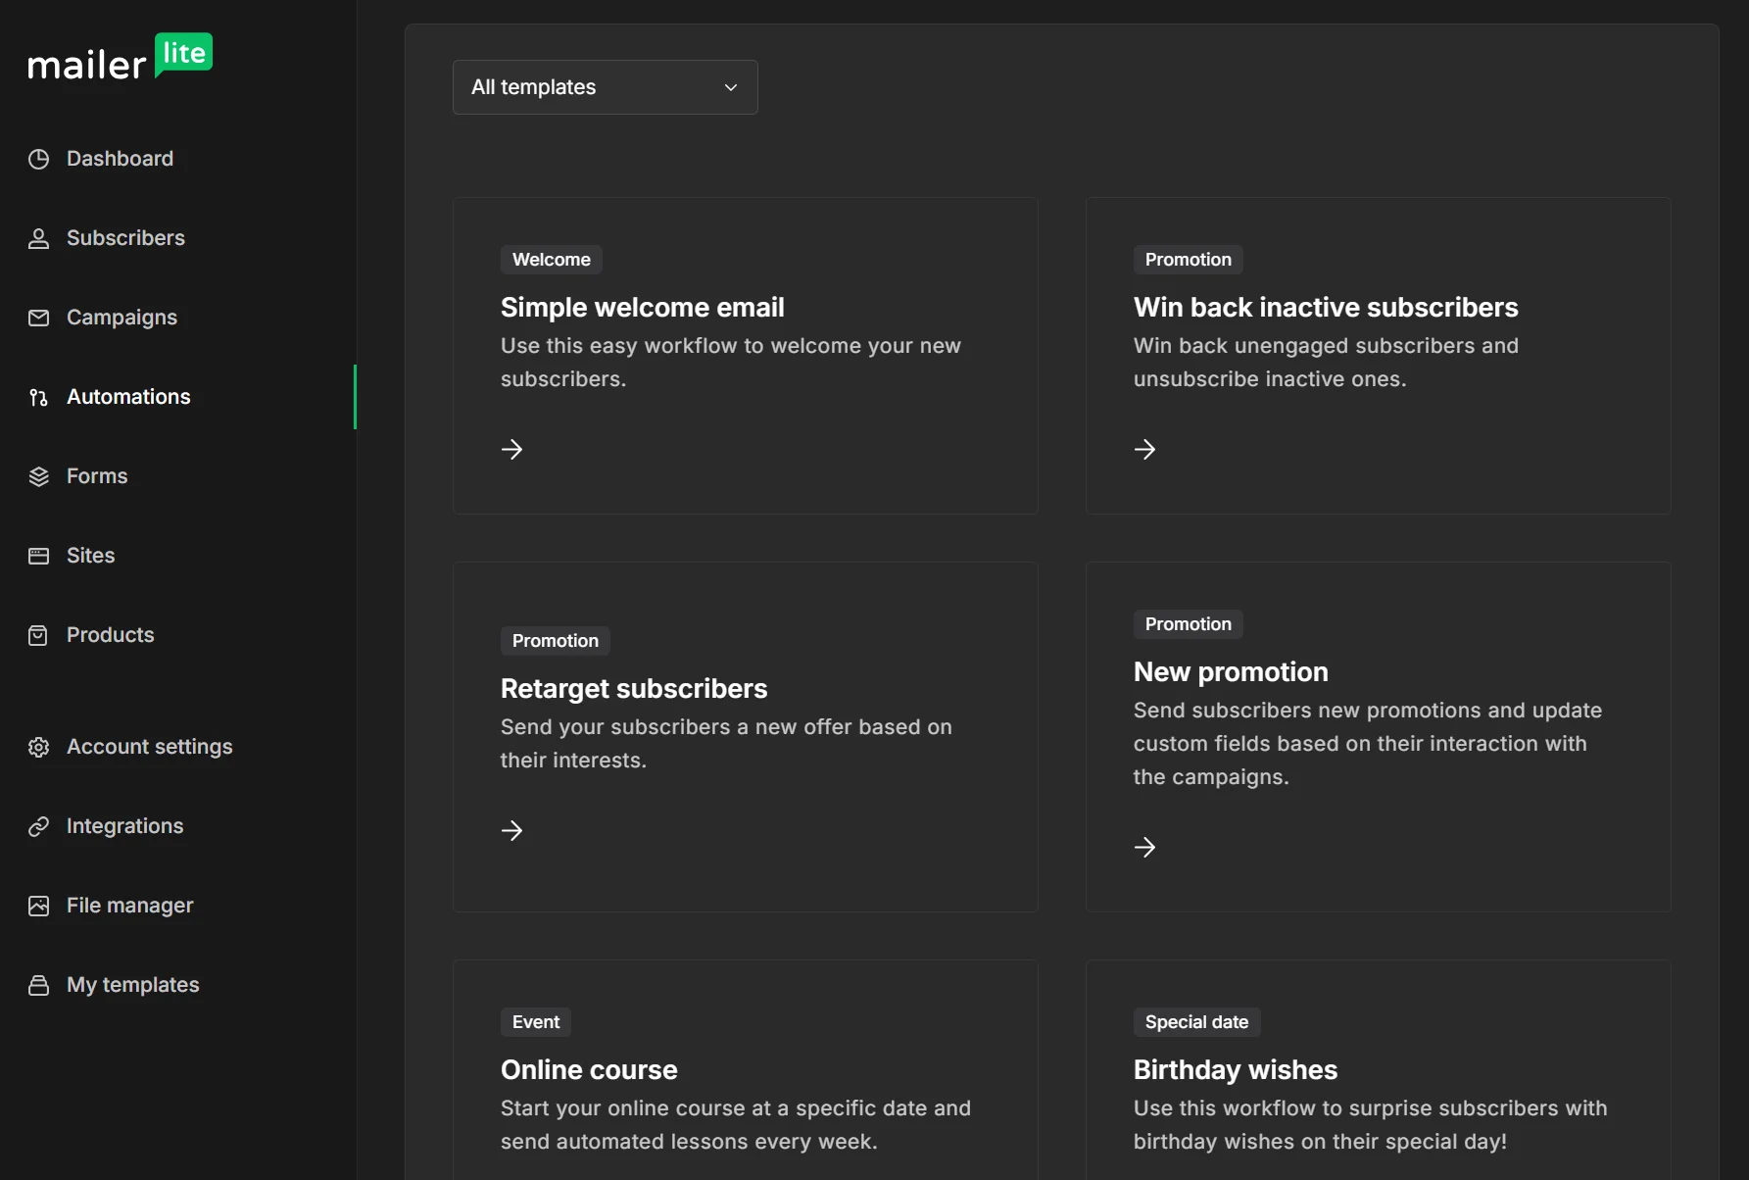Click arrow under Win back inactive subscribers
This screenshot has height=1180, width=1749.
coord(1144,449)
